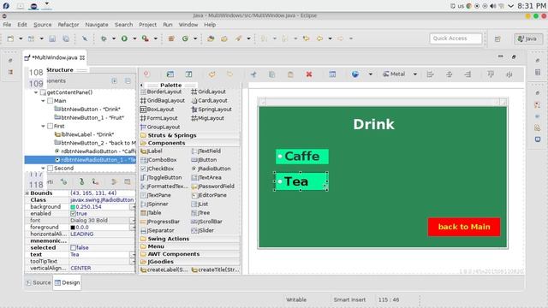548x308 pixels.
Task: Click the green Run button in main toolbar
Action: pos(124,38)
